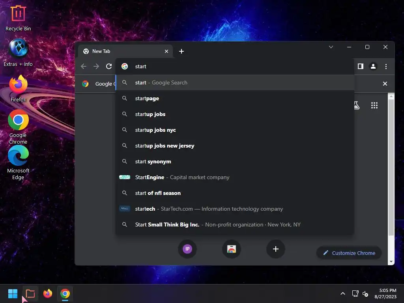Image resolution: width=404 pixels, height=303 pixels.
Task: Click the Chrome forward arrow
Action: point(96,66)
